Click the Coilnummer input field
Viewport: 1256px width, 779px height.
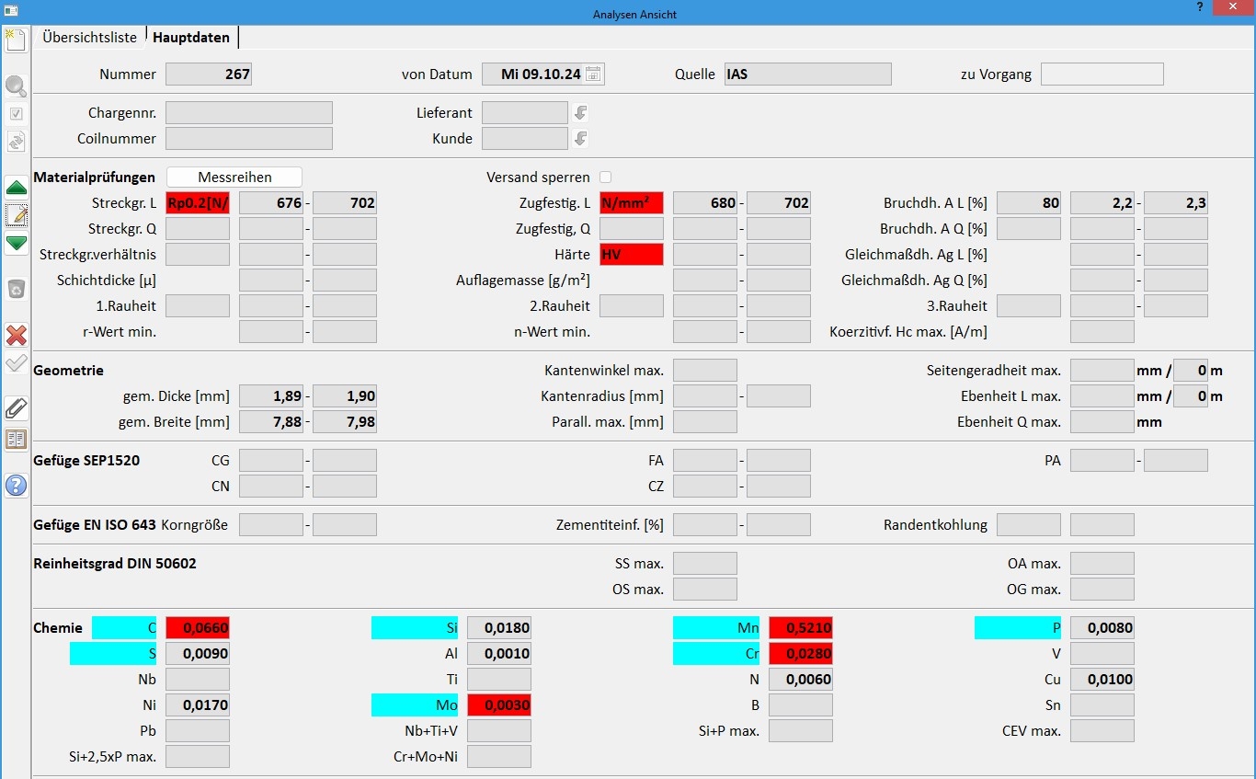(x=249, y=139)
